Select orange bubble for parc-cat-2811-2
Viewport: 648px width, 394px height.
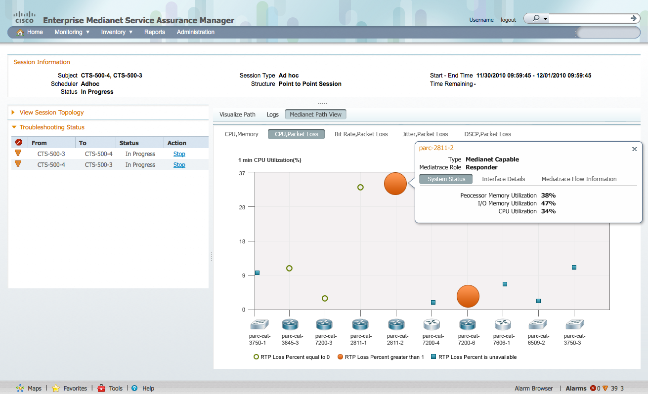(x=395, y=184)
